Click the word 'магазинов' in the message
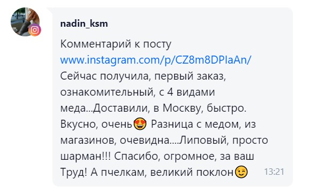This screenshot has width=317, height=194. point(88,140)
